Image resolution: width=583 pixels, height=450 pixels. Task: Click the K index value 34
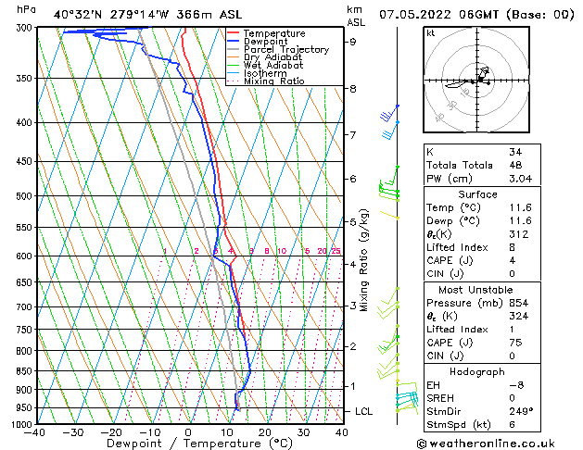pos(515,152)
